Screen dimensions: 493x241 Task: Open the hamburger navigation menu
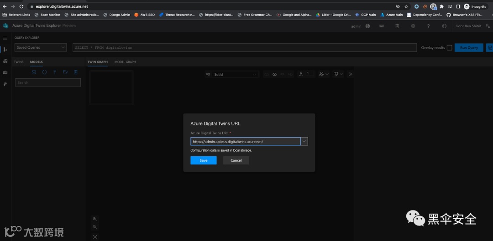coord(5,38)
